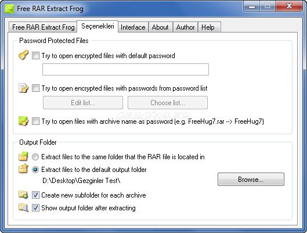Click the archive name password icon
The height and width of the screenshot is (233, 307).
23,121
